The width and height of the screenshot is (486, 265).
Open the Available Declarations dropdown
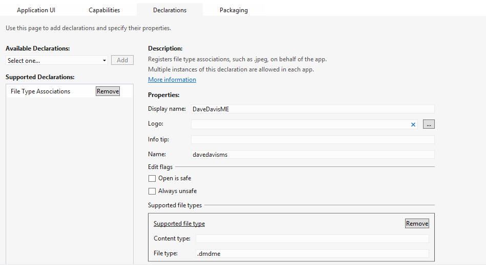[56, 60]
